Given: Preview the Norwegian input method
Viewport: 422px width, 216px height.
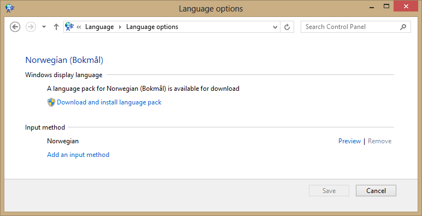Looking at the screenshot, I should (x=349, y=141).
